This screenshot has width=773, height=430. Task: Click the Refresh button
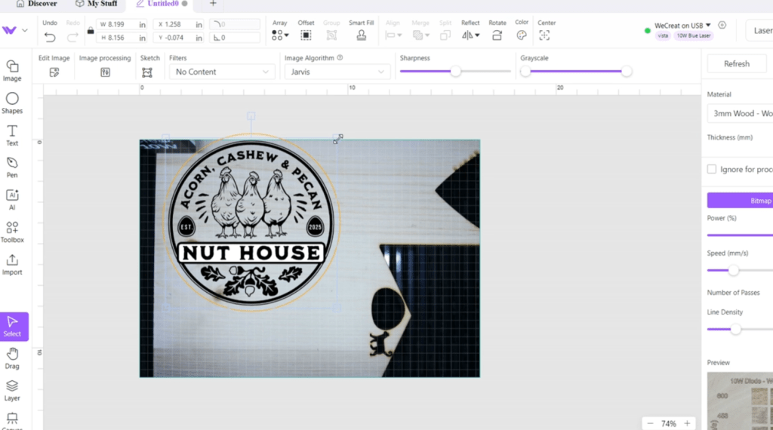[736, 64]
